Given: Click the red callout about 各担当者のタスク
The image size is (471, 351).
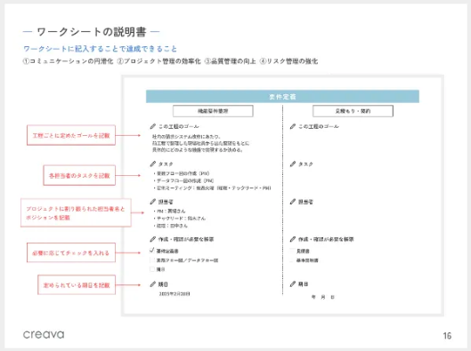Looking at the screenshot, I should click(79, 175).
